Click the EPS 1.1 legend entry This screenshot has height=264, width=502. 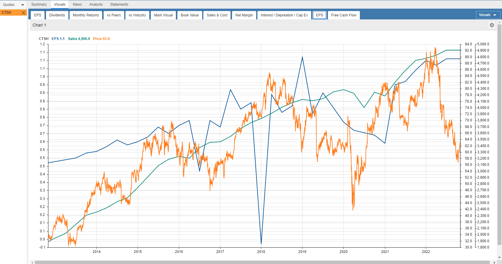58,39
